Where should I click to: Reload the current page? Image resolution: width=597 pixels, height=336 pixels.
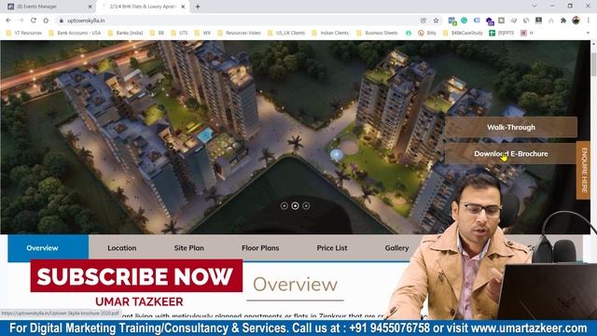pyautogui.click(x=34, y=21)
